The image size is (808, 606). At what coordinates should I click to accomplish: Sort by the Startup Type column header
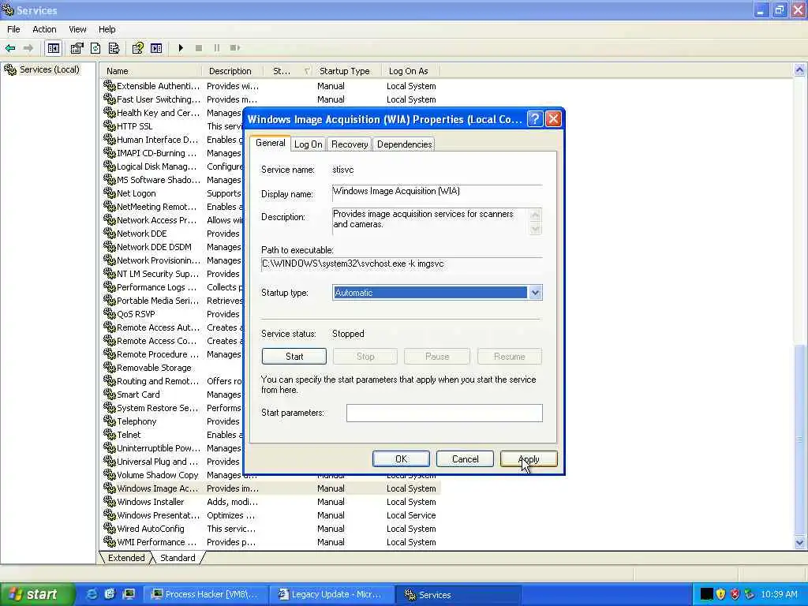347,70
